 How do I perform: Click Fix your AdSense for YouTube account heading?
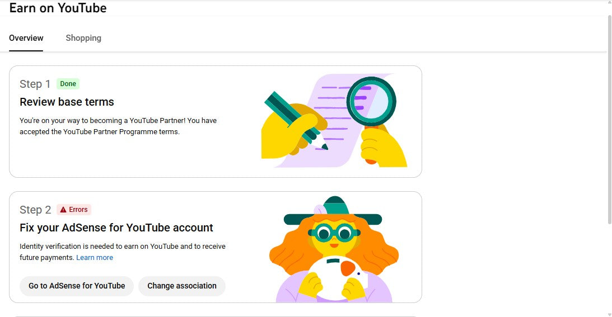116,228
